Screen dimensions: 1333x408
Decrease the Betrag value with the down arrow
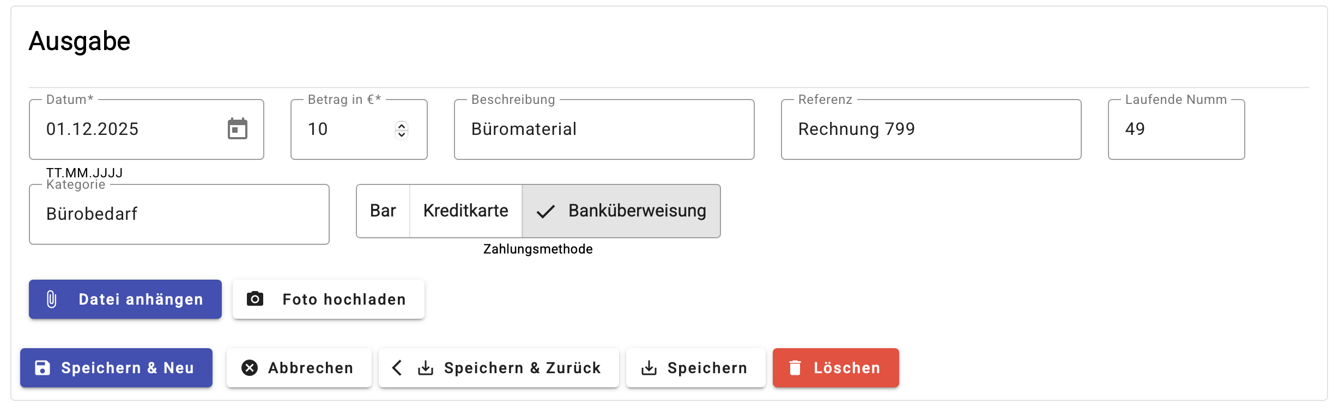click(x=402, y=134)
